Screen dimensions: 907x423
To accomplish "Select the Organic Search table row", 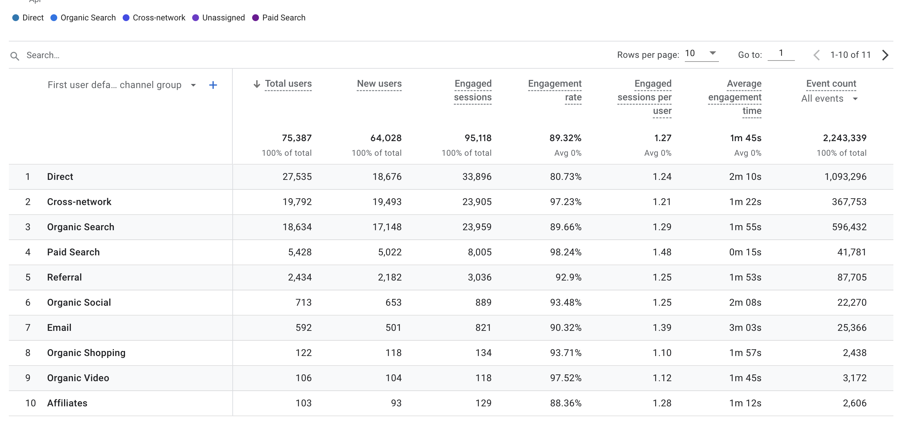I will [81, 227].
